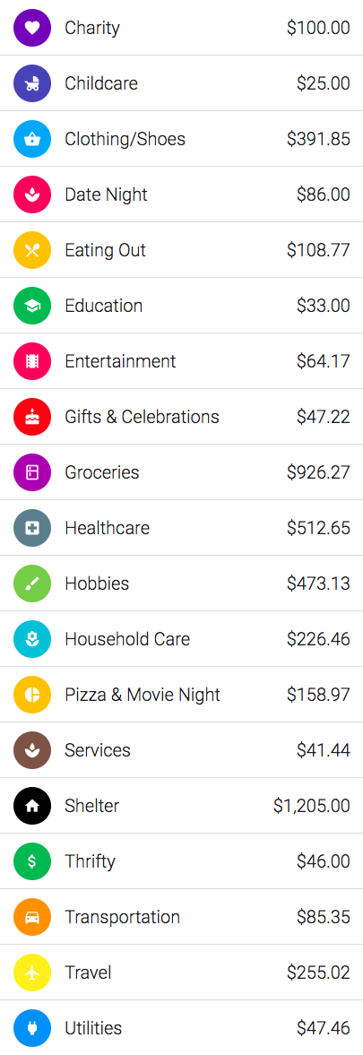Click the $1,205.00 Shelter amount
The height and width of the screenshot is (1055, 363).
[x=312, y=806]
